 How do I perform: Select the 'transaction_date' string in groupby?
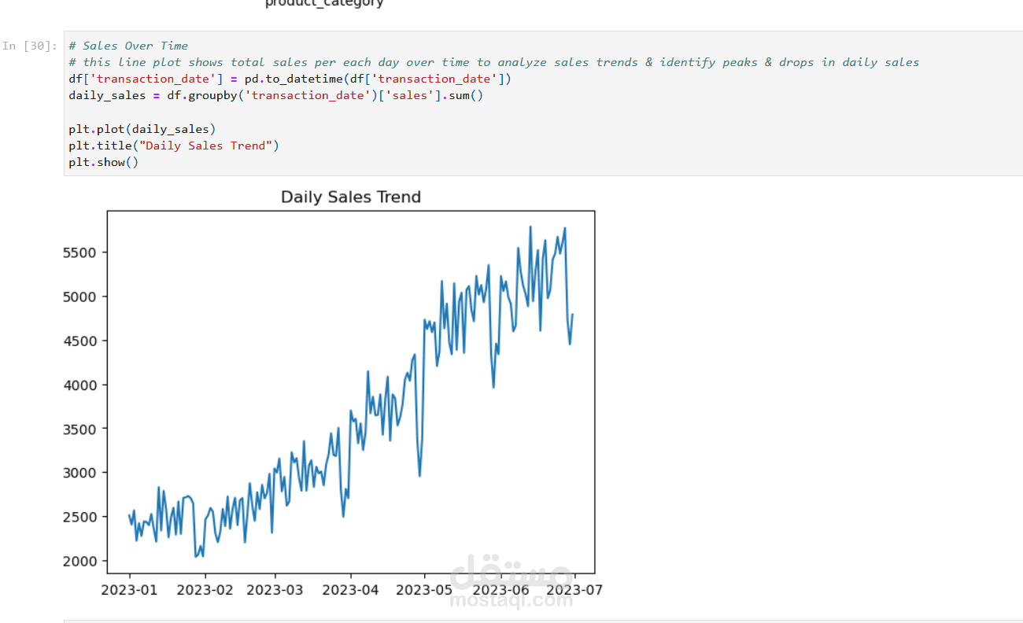coord(309,94)
